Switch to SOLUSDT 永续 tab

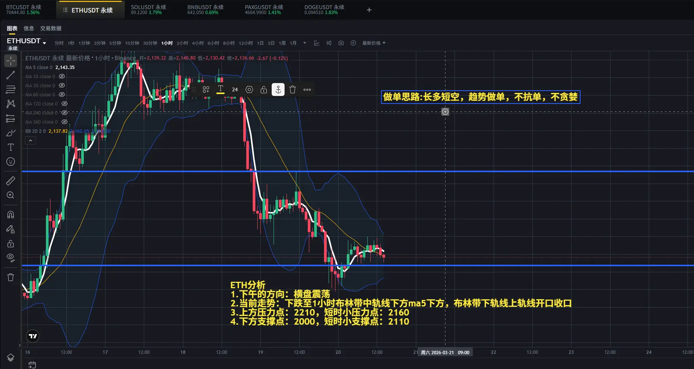pos(148,10)
